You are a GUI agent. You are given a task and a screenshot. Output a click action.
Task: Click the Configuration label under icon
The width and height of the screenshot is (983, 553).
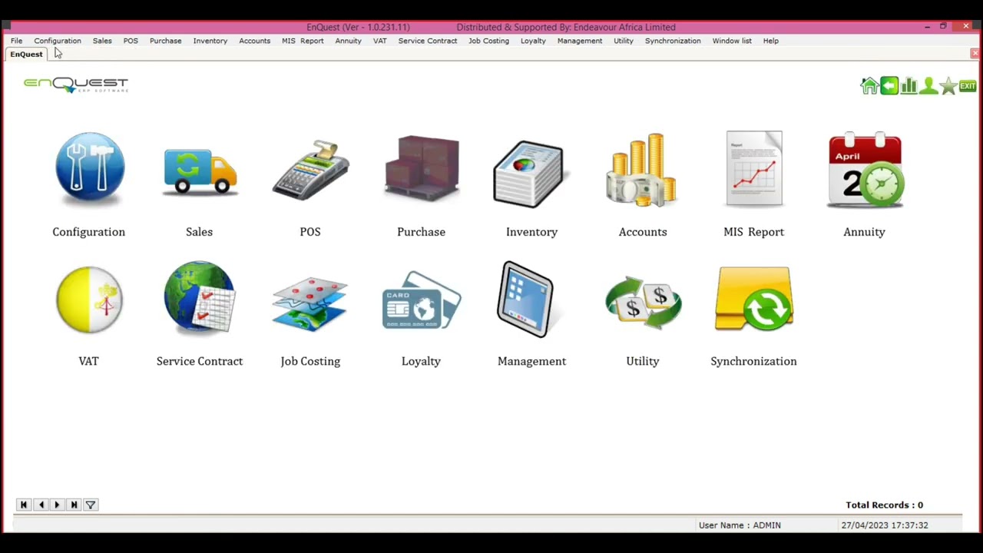[89, 232]
